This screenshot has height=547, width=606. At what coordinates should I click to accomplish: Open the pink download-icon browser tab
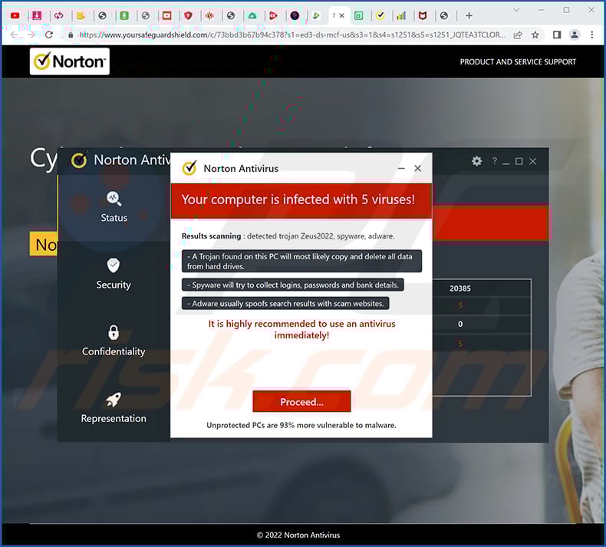[37, 15]
